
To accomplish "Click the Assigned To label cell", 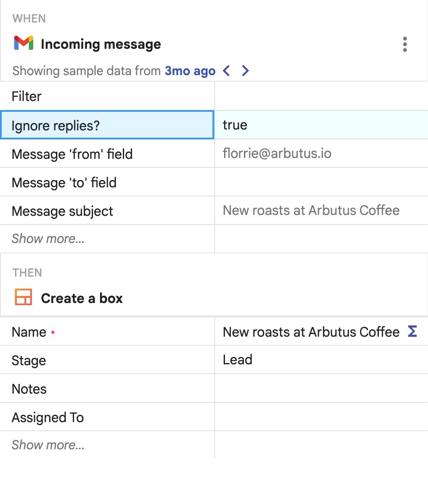I will 107,417.
